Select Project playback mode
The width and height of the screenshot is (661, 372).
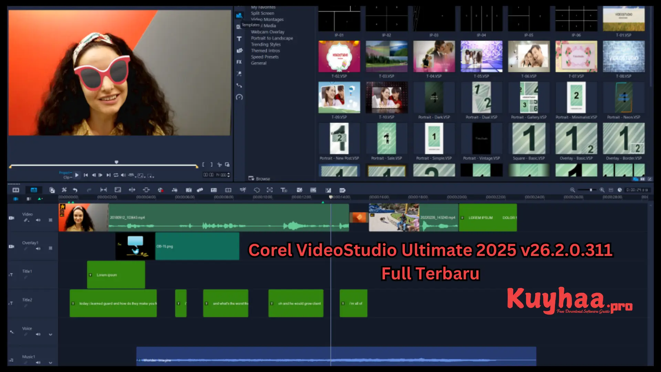(65, 173)
